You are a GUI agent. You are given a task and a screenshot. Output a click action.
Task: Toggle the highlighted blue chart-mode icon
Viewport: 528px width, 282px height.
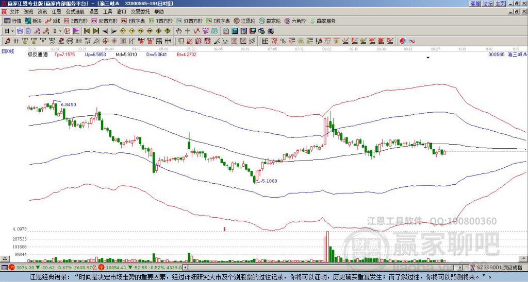click(x=20, y=31)
